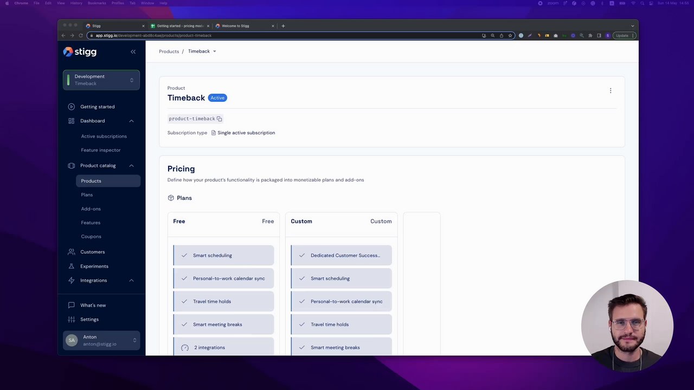Click the SA user avatar

coord(72,340)
